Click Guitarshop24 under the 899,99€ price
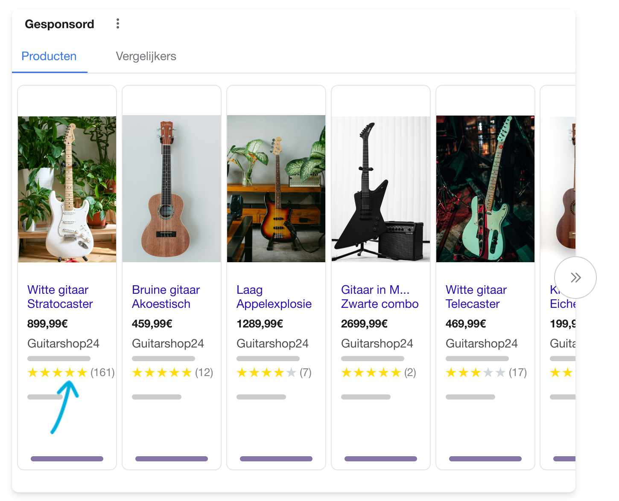Screen dimensions: 619x501 pyautogui.click(x=63, y=344)
